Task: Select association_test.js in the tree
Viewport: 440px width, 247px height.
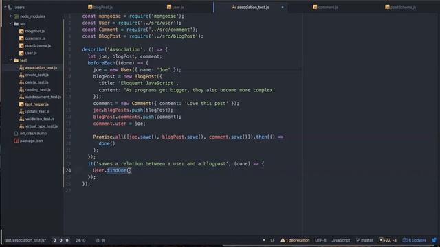Action: pyautogui.click(x=41, y=68)
